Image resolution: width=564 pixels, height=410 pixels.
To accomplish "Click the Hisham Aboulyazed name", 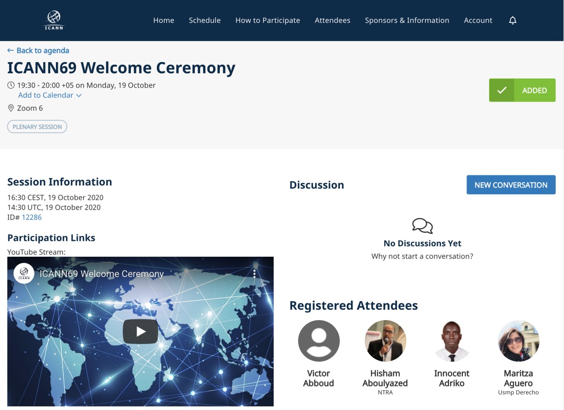I will [x=385, y=378].
